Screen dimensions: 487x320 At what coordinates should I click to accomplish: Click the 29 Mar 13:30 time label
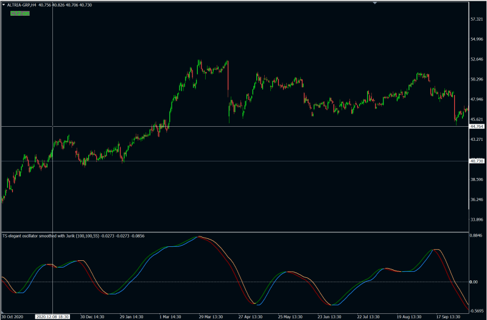coord(211,317)
